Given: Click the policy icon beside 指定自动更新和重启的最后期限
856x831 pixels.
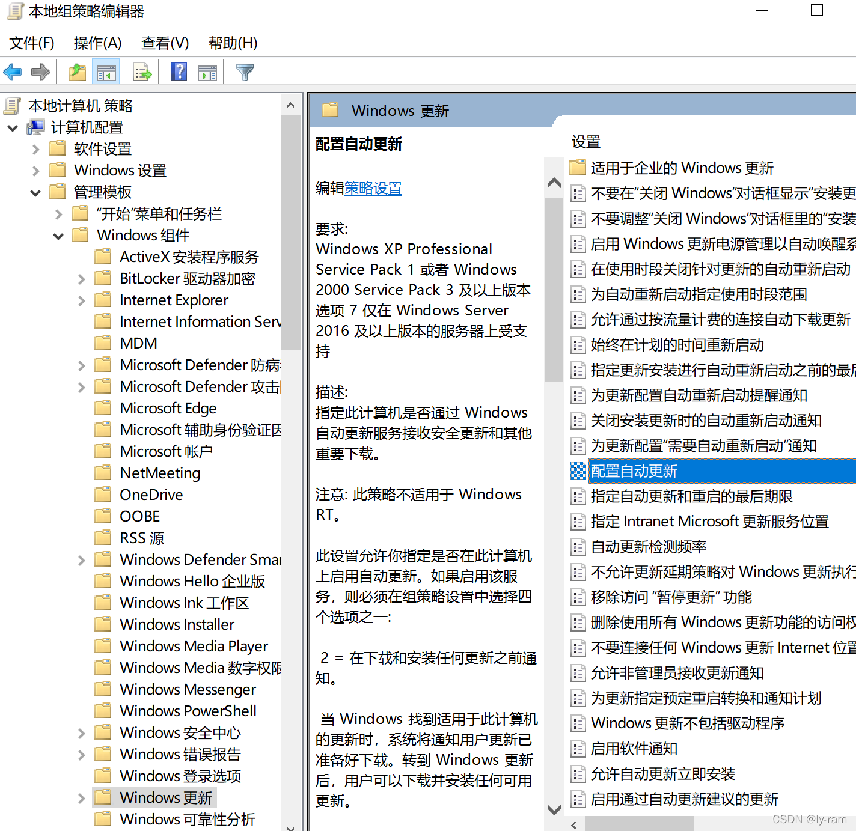Looking at the screenshot, I should (578, 497).
